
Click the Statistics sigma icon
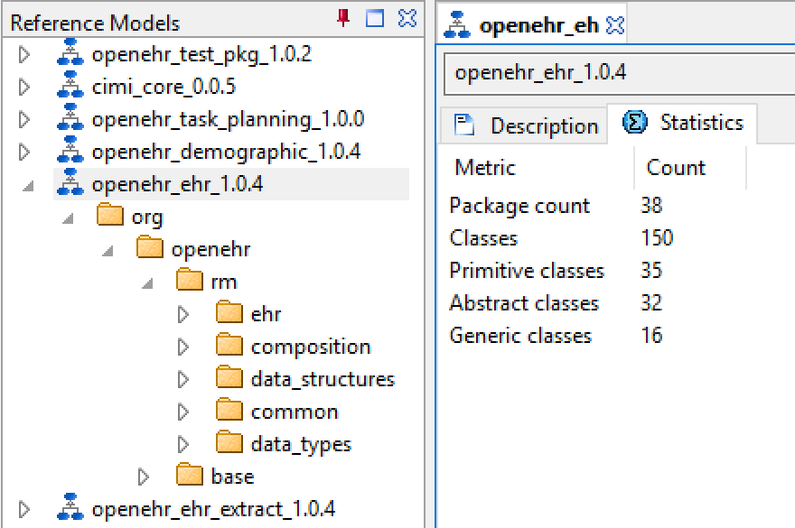coord(634,122)
